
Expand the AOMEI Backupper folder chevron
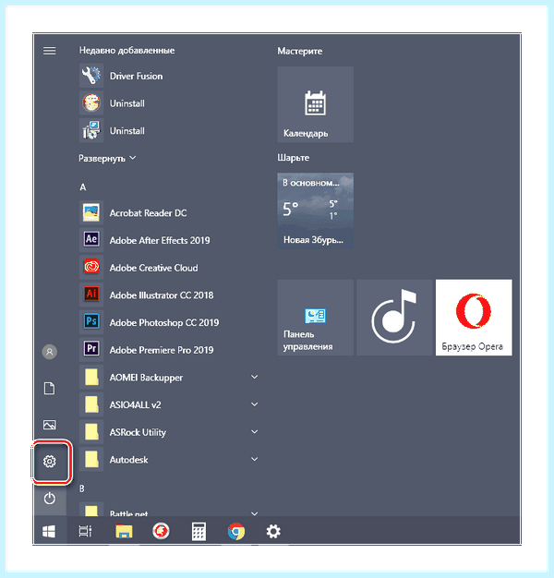pos(254,377)
